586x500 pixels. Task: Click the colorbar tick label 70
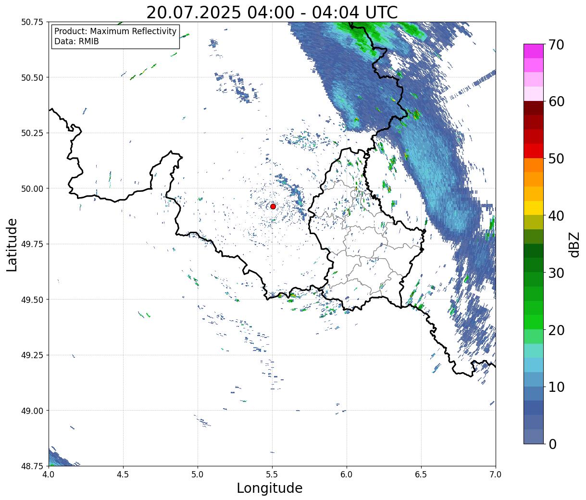click(556, 45)
